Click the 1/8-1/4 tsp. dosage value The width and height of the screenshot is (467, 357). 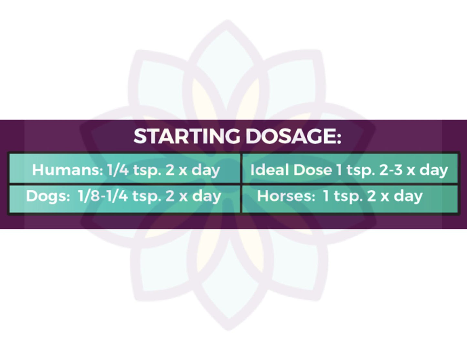(119, 196)
